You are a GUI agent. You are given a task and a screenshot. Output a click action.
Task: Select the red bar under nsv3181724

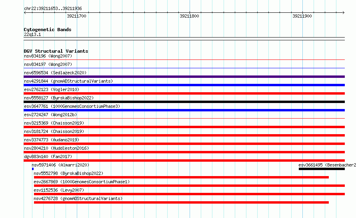pyautogui.click(x=184, y=135)
